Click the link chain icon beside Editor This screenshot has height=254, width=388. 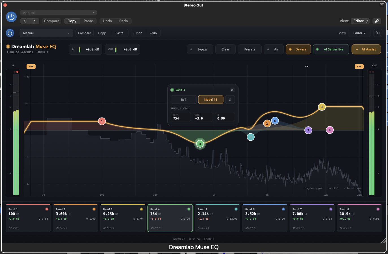377,21
